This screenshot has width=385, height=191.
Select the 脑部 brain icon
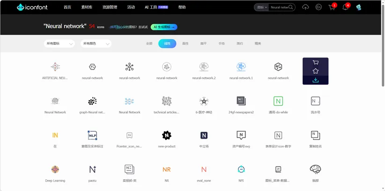pos(316,170)
